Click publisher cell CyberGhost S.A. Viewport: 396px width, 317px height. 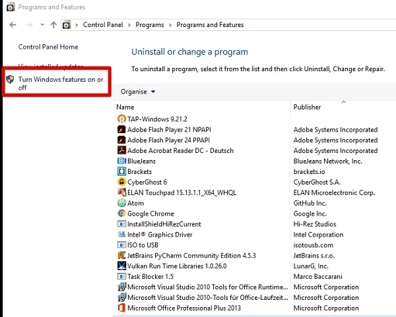pos(317,182)
